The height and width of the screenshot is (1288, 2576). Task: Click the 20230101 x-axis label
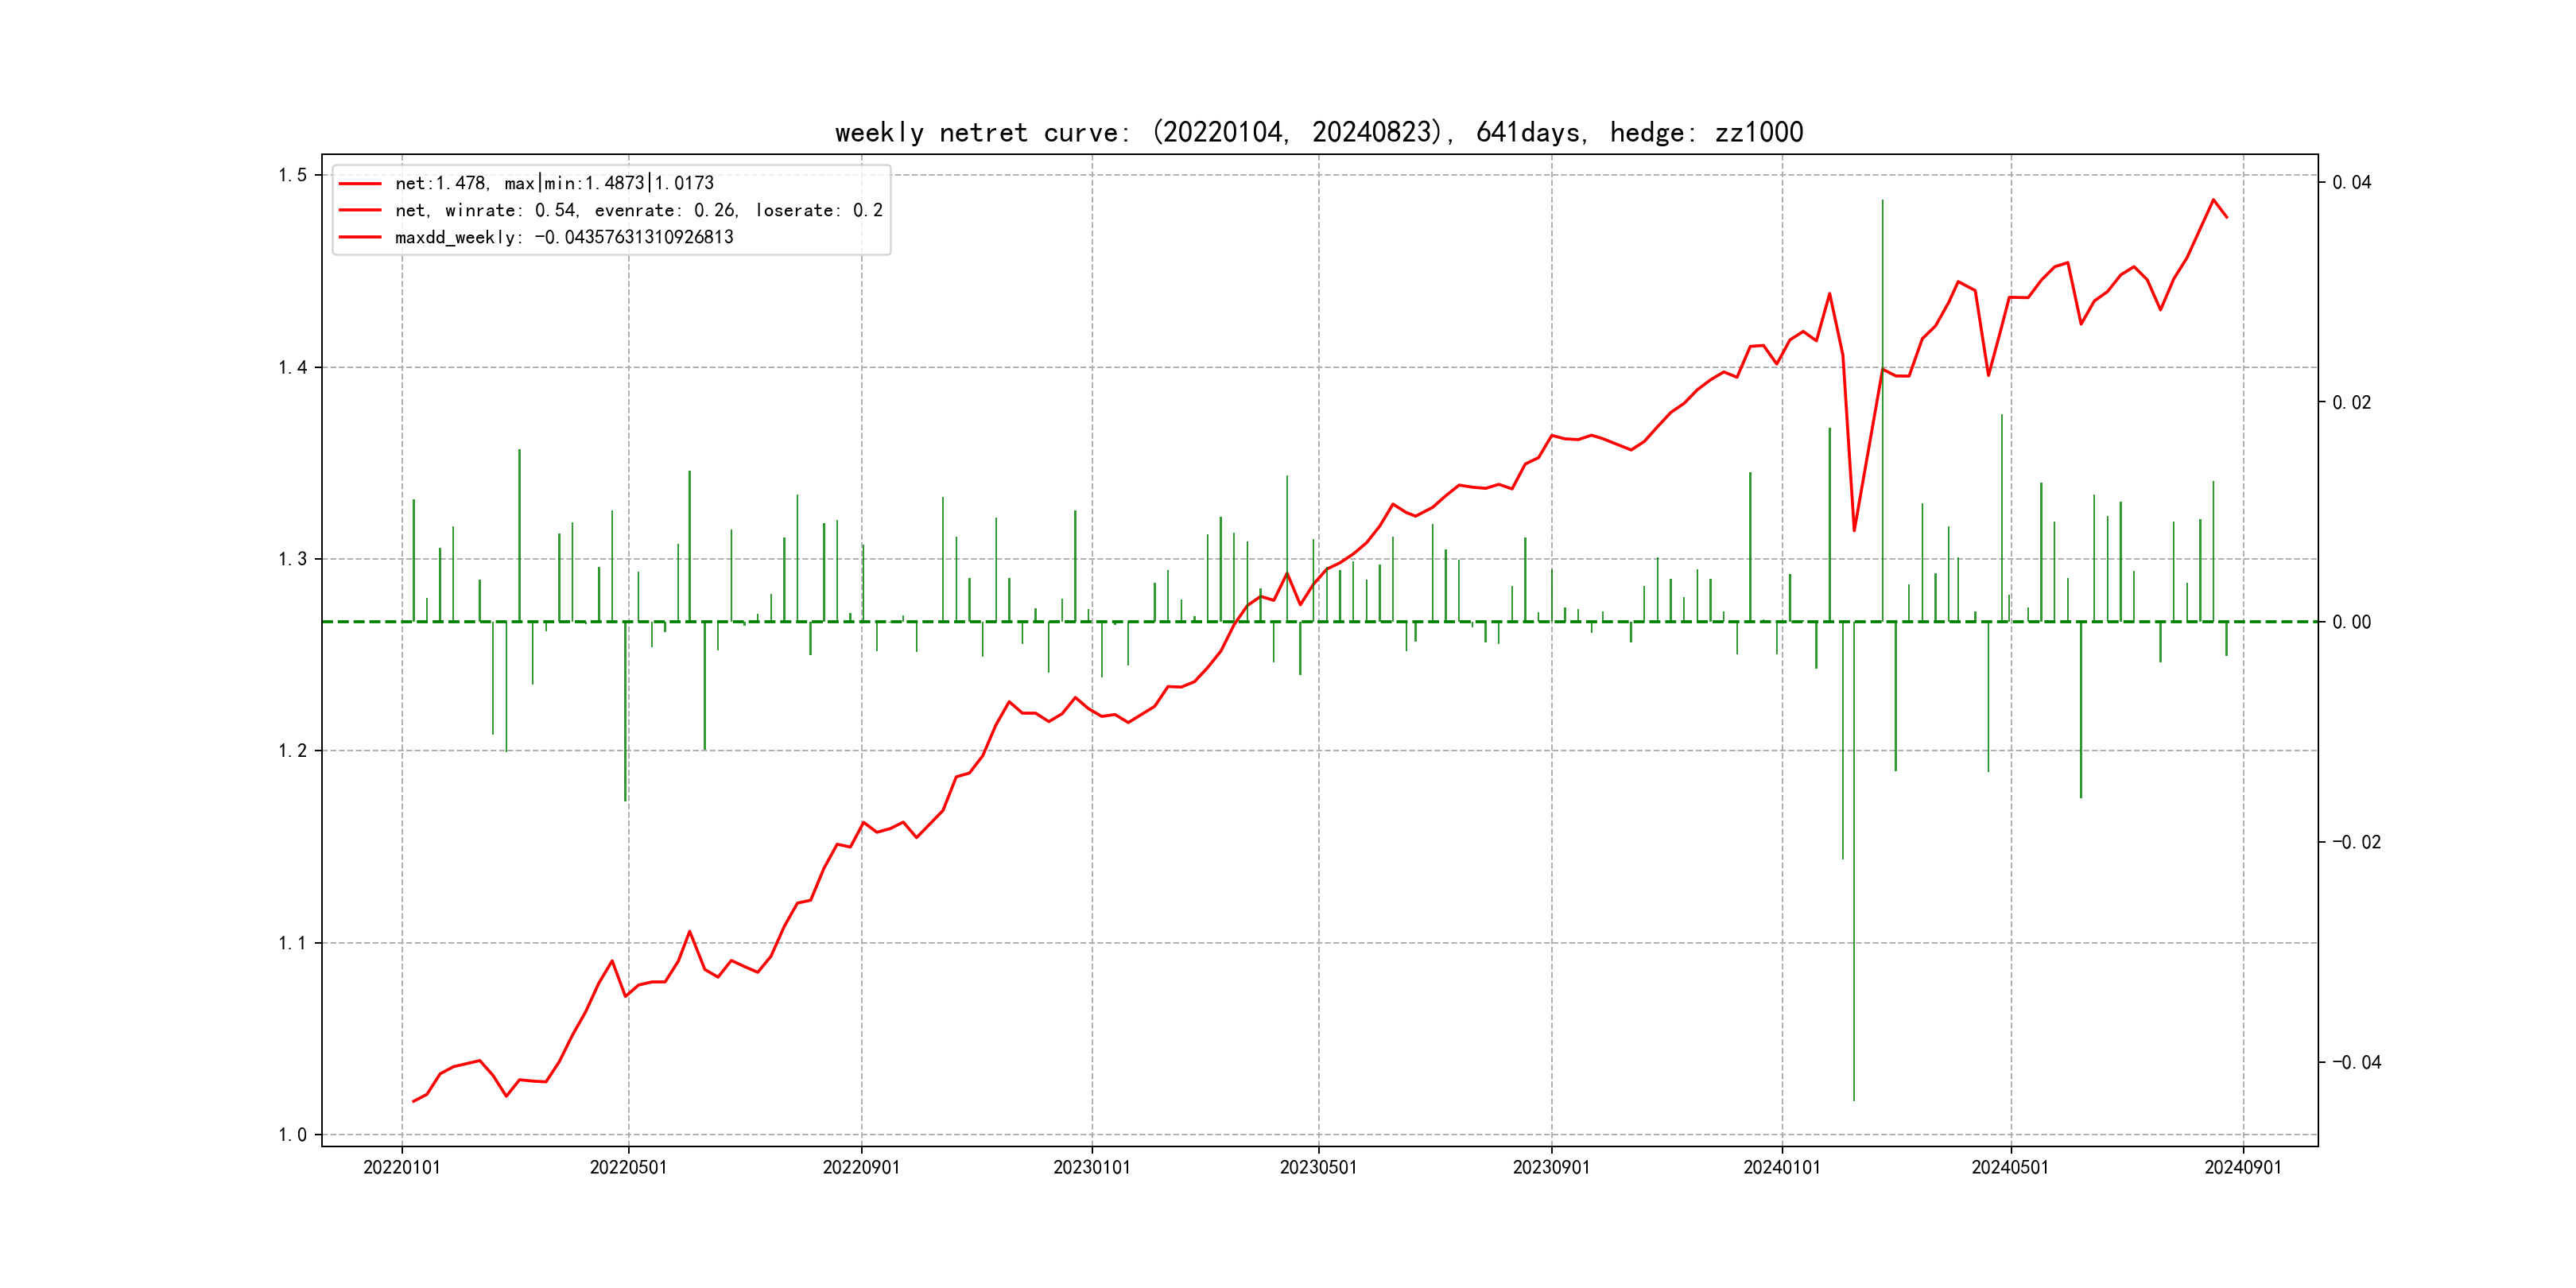[x=1091, y=1167]
